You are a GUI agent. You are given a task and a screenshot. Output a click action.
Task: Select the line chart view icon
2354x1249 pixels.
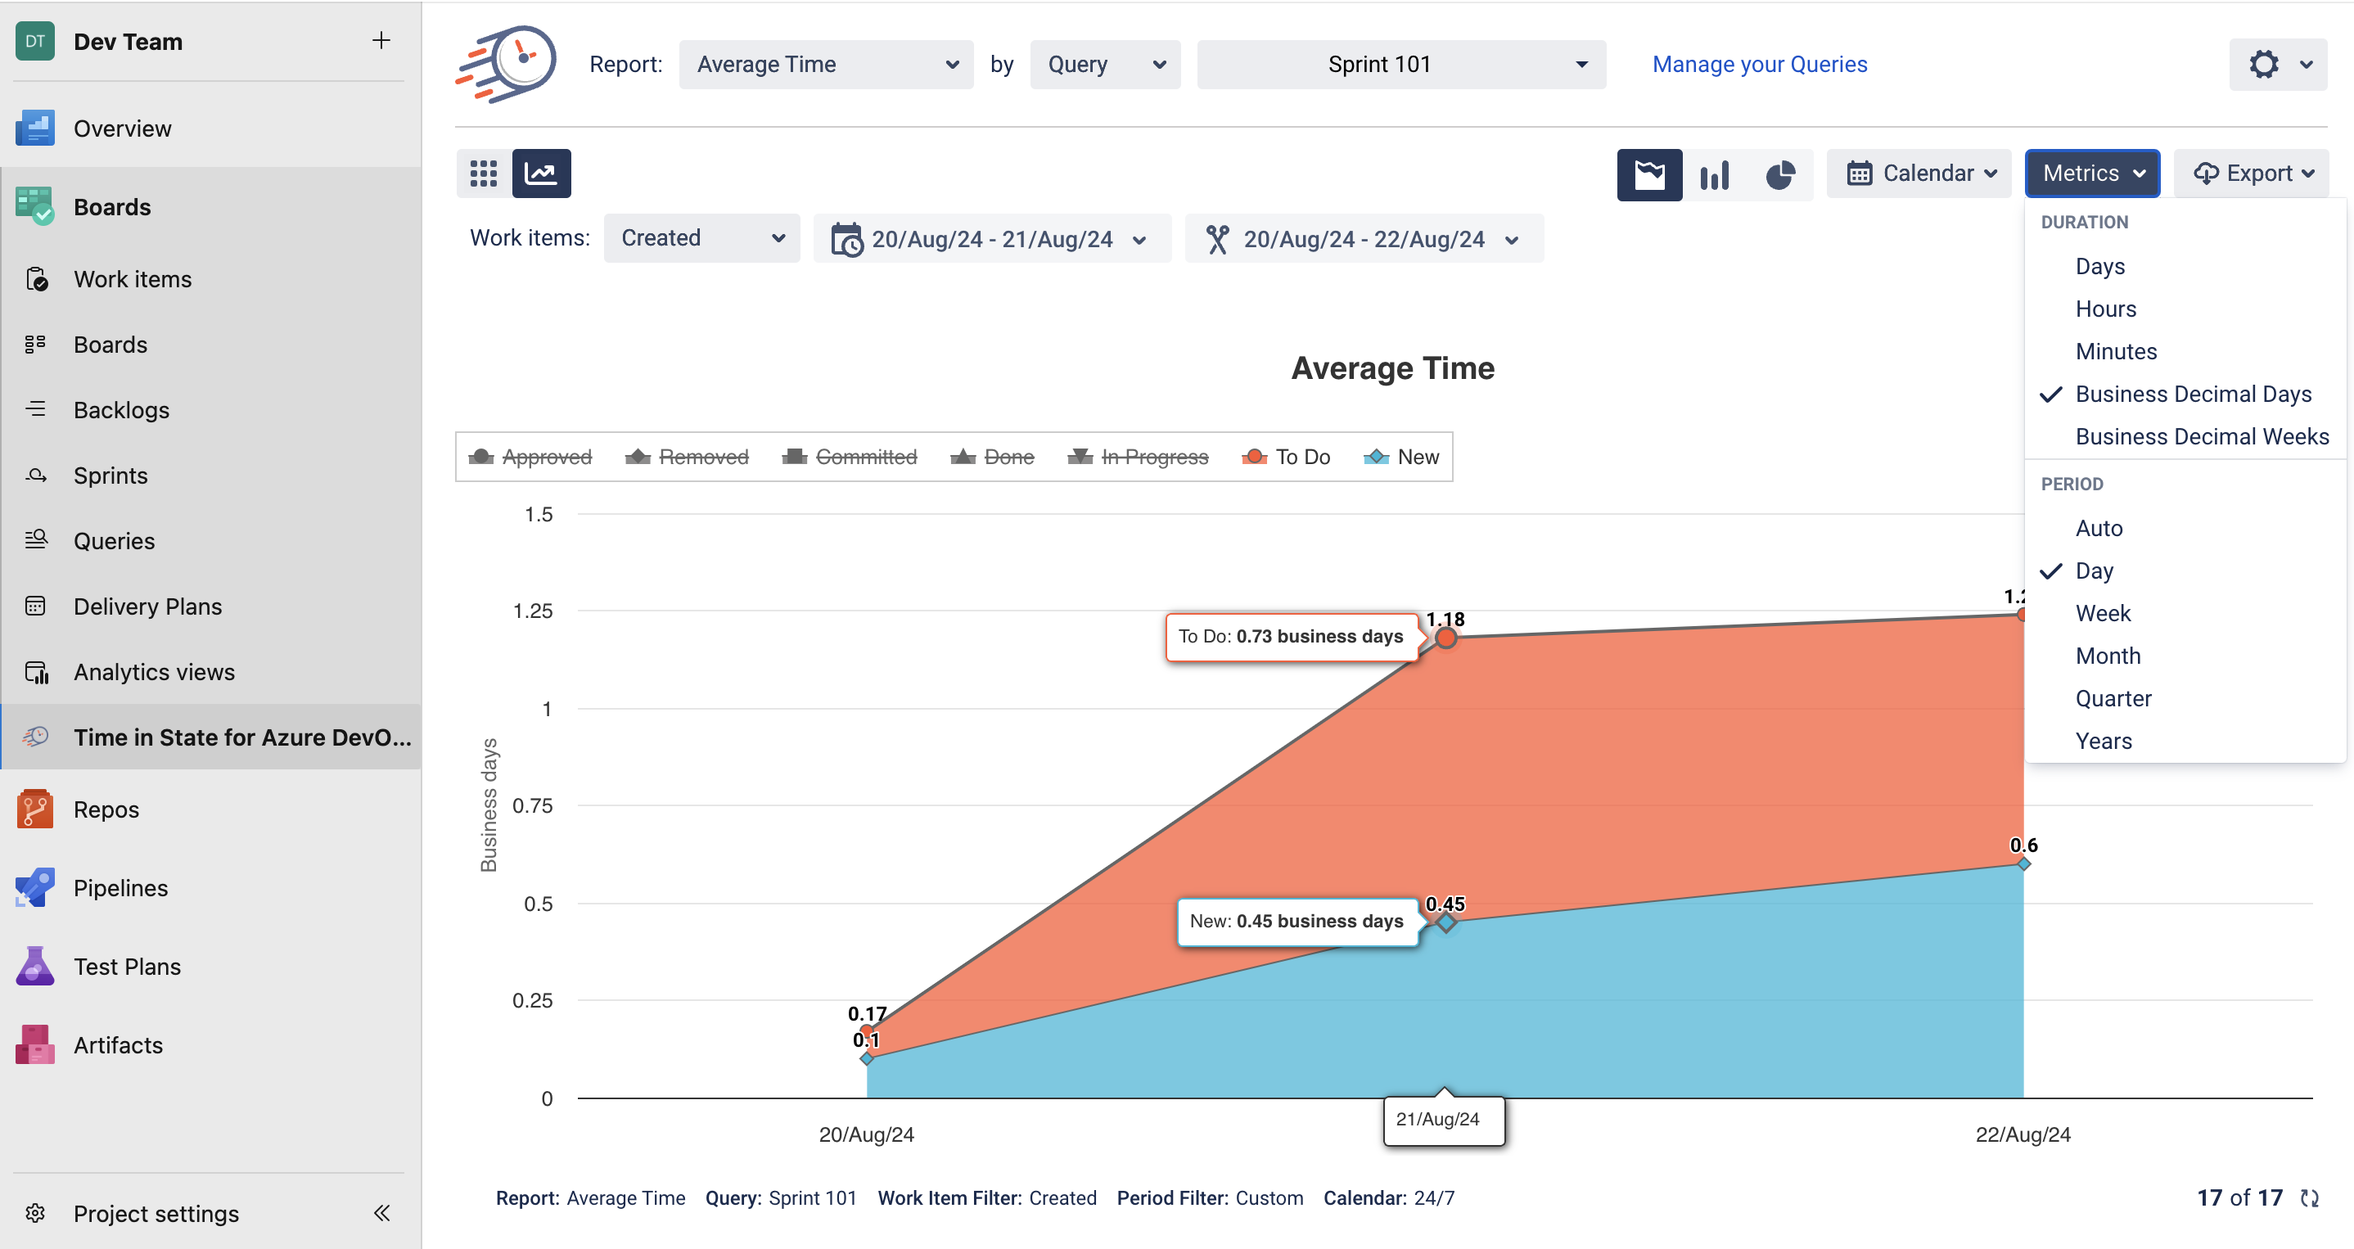541,174
